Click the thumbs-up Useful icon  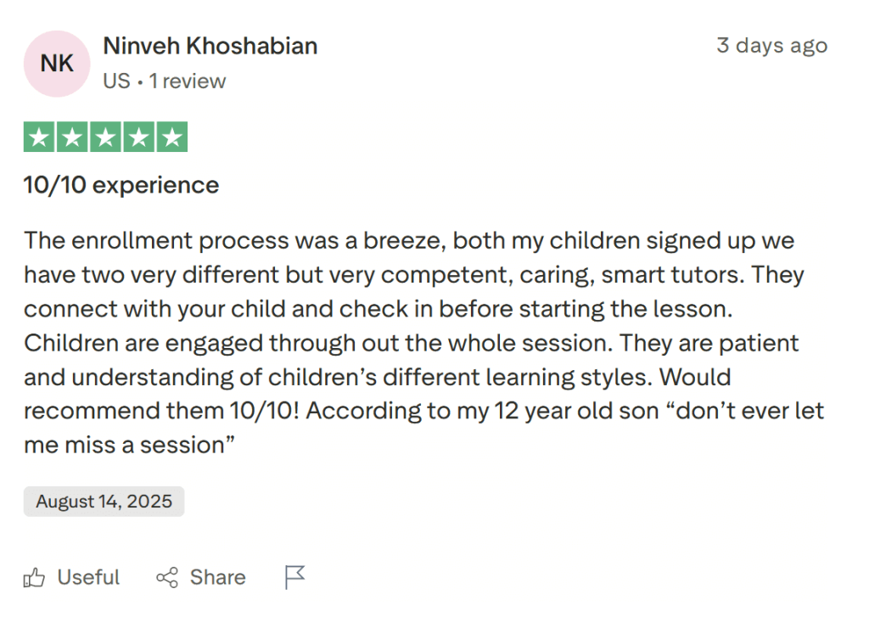pyautogui.click(x=35, y=578)
